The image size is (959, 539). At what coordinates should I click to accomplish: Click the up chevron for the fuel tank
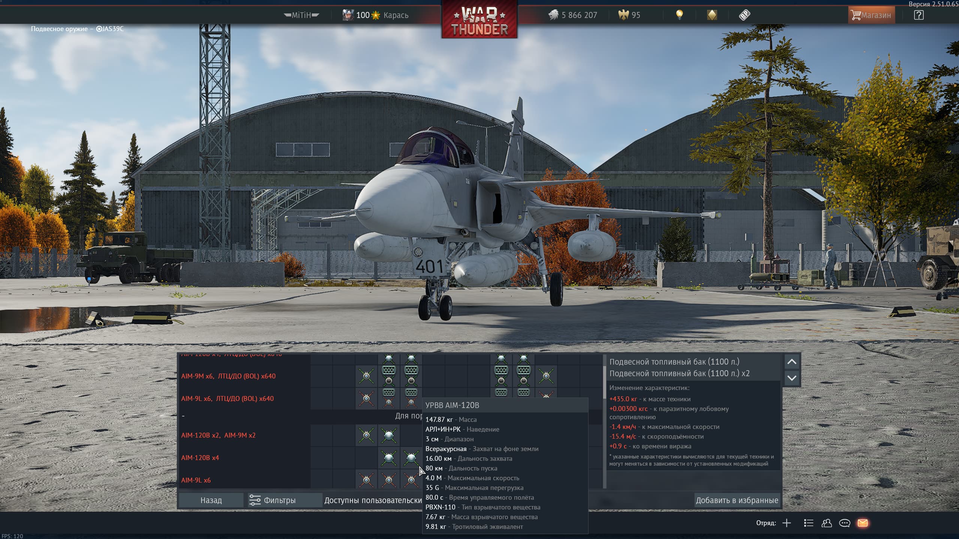point(792,362)
